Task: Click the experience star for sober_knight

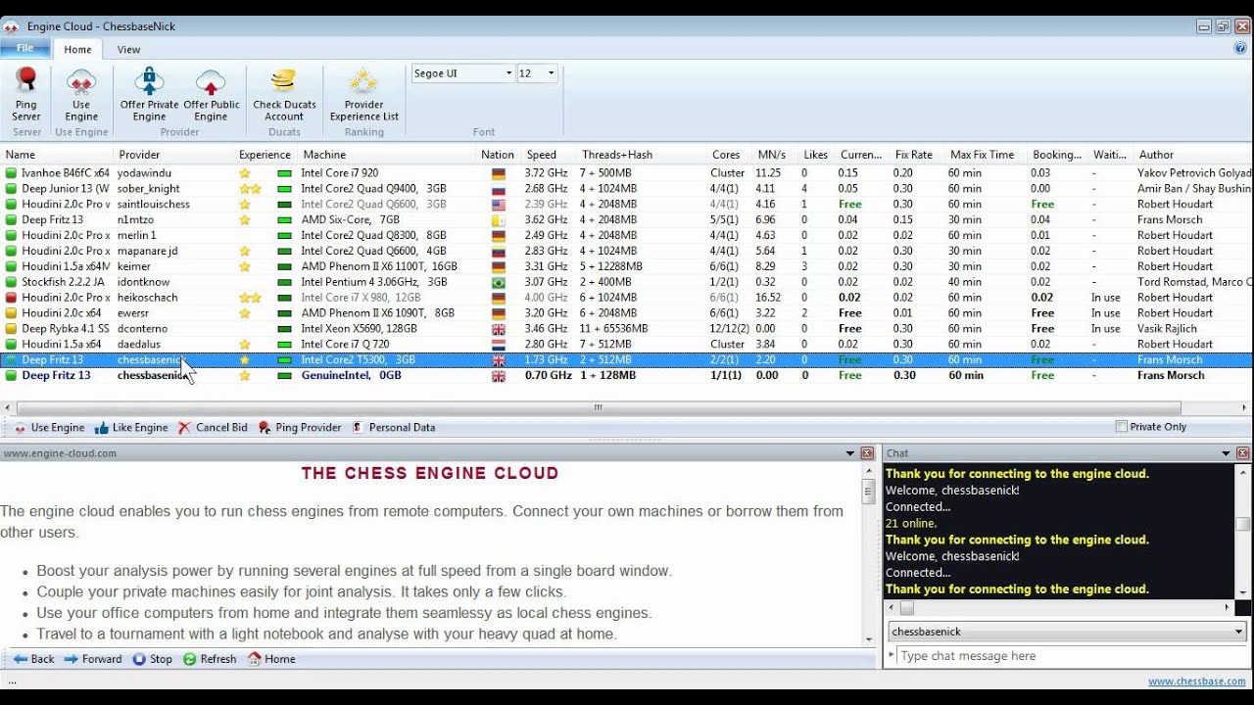Action: (250, 189)
